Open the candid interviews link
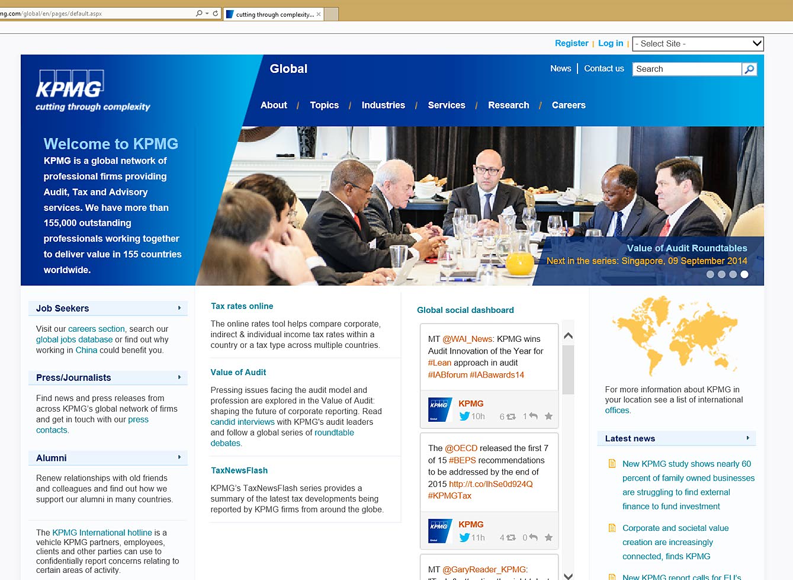 click(242, 422)
